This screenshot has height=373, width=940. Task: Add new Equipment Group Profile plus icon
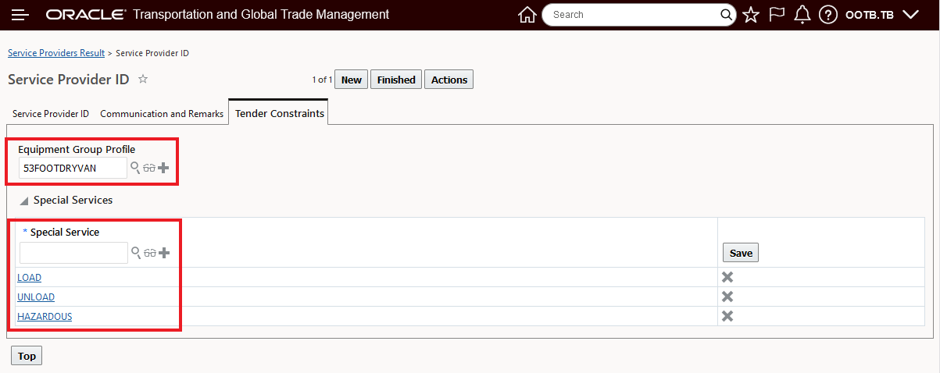(x=163, y=168)
